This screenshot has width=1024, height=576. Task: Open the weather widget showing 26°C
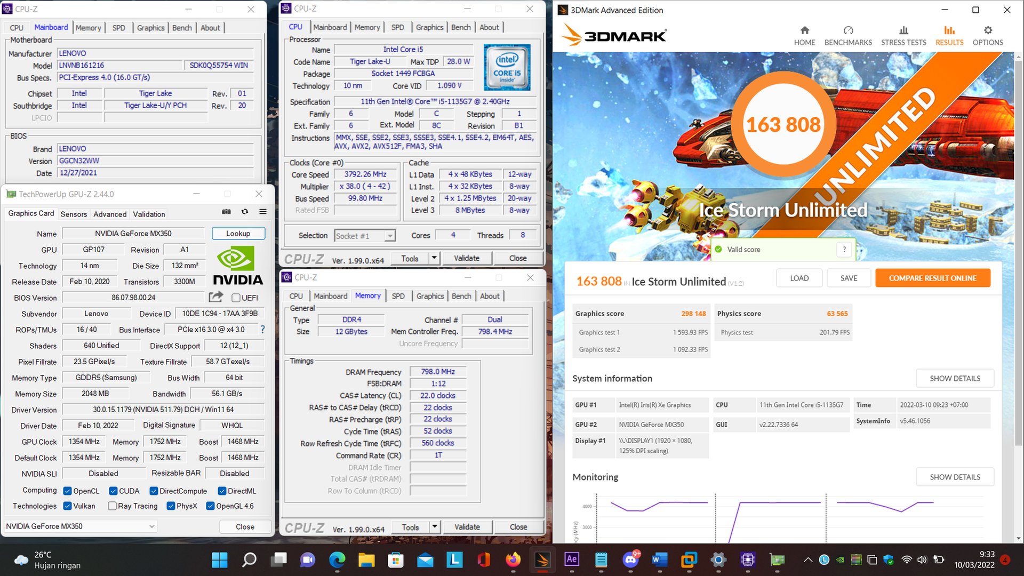point(48,559)
